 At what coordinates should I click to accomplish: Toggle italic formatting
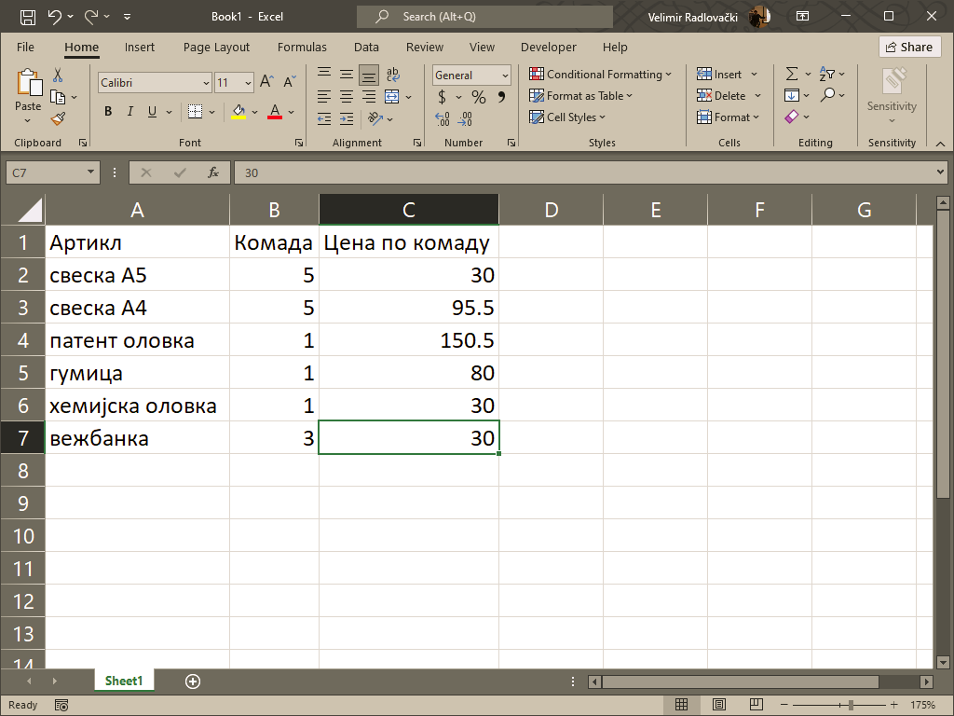(x=130, y=112)
